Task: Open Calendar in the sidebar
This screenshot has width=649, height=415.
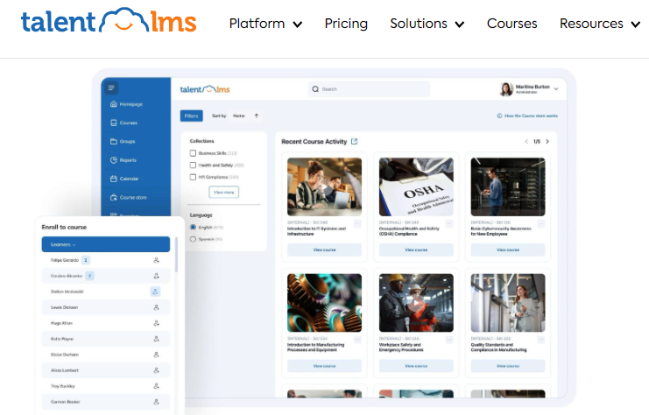Action: click(x=124, y=179)
